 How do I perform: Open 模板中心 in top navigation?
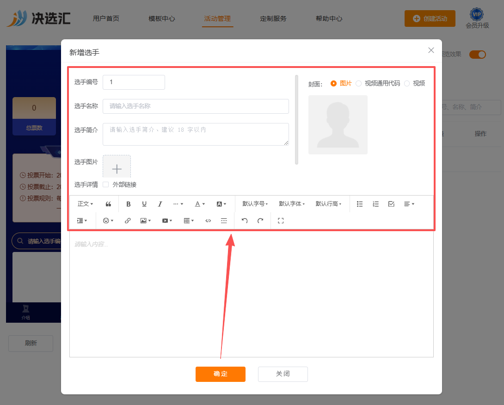point(162,18)
